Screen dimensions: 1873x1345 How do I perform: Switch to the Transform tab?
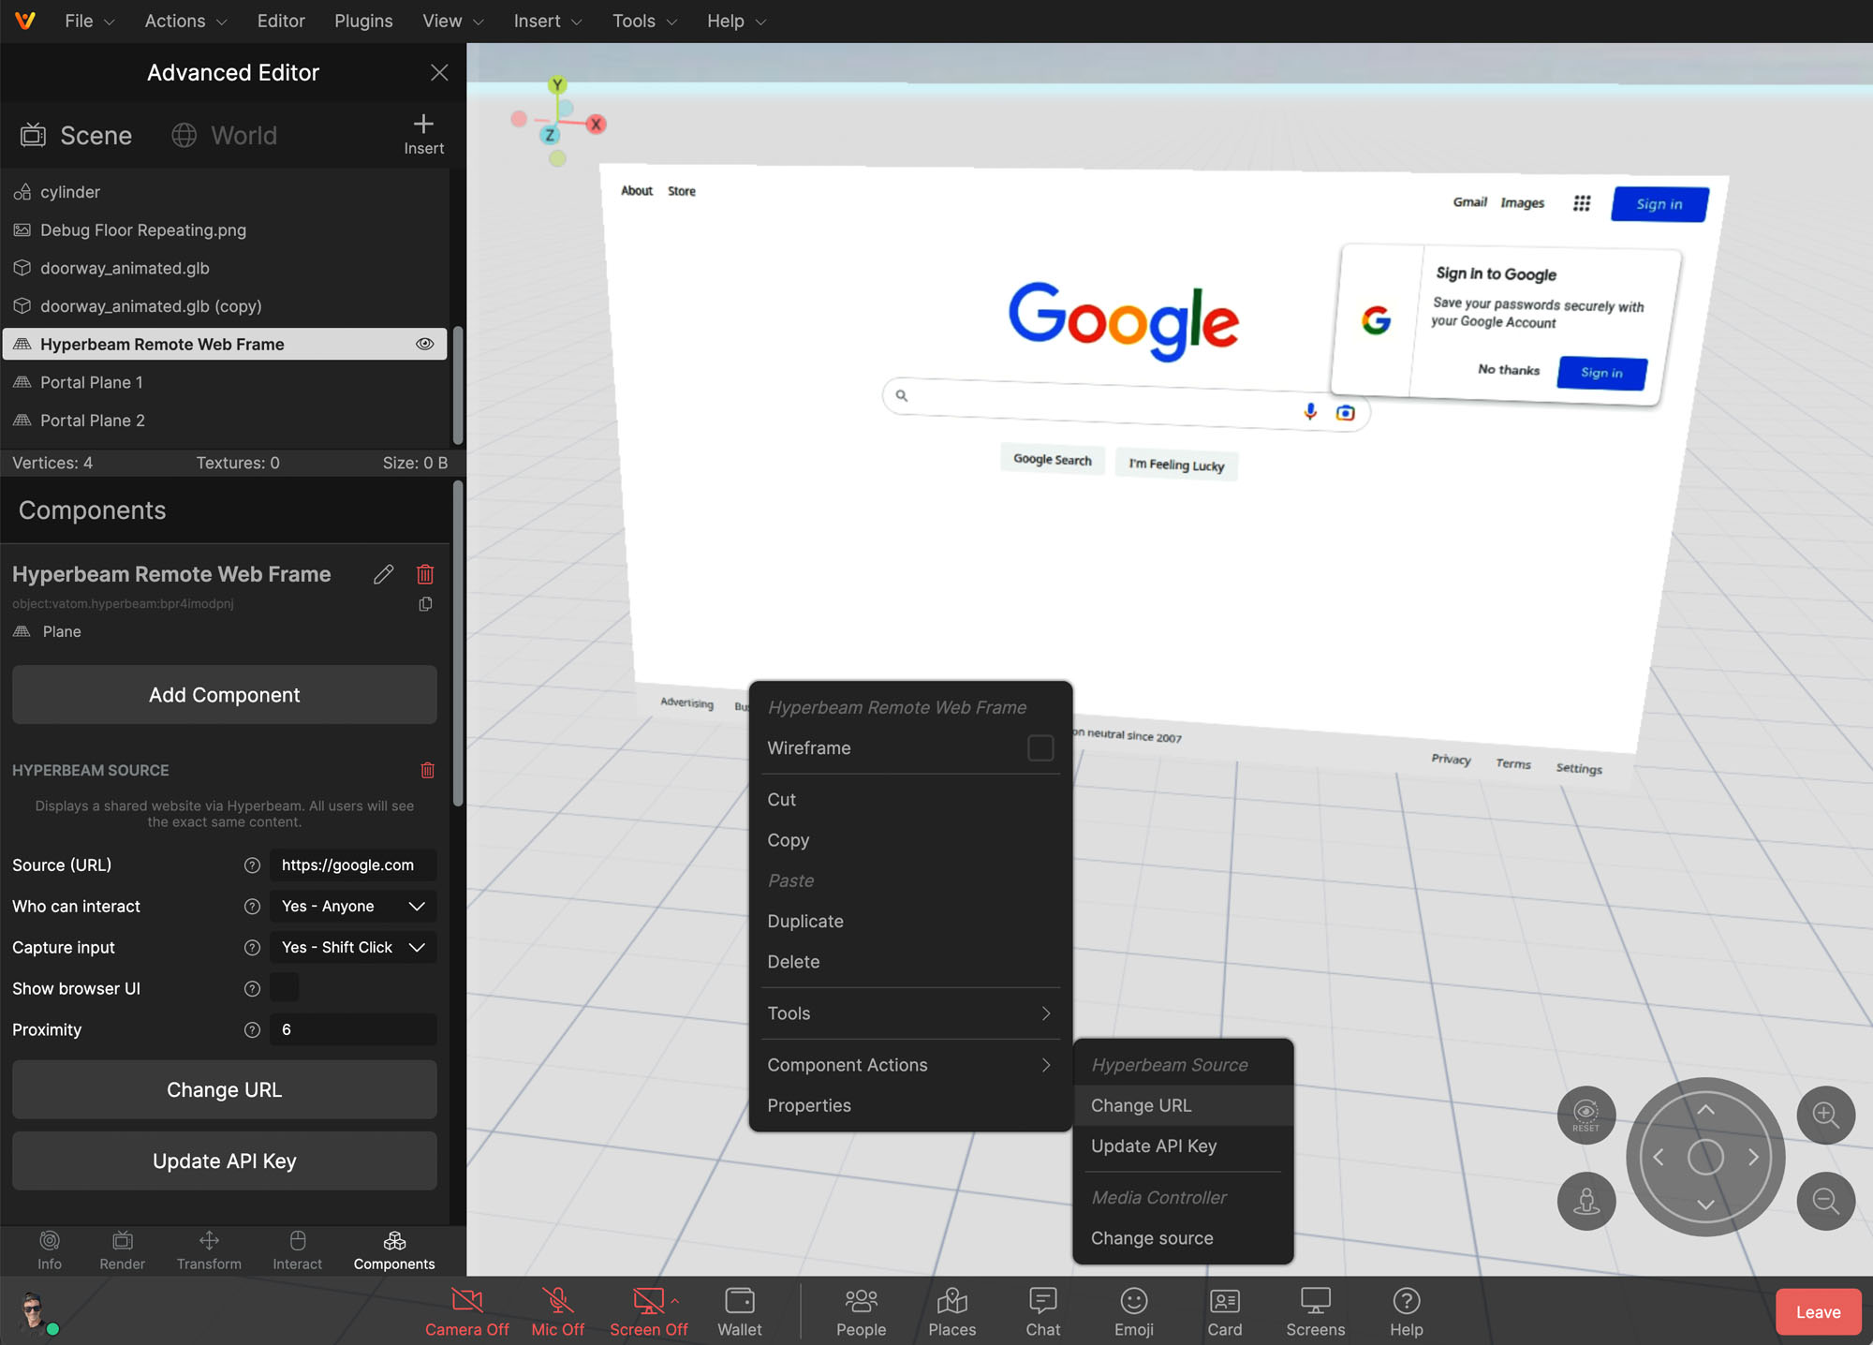click(x=209, y=1250)
